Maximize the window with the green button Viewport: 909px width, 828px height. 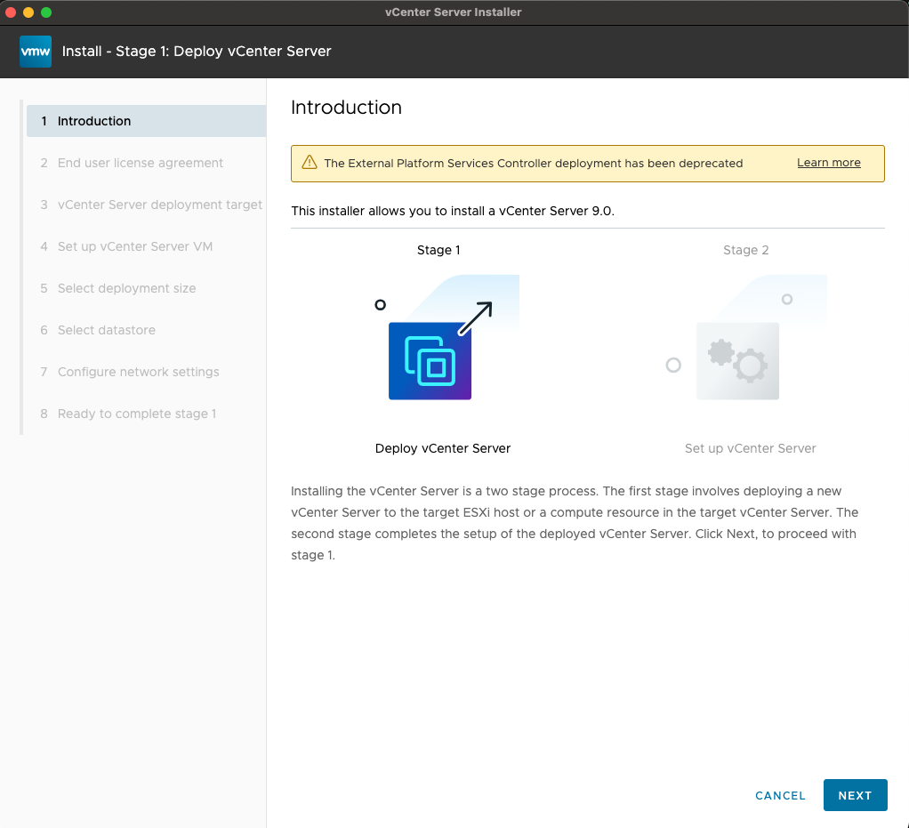click(x=46, y=12)
